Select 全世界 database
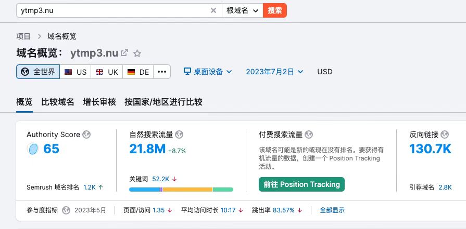This screenshot has height=229, width=466. [38, 72]
